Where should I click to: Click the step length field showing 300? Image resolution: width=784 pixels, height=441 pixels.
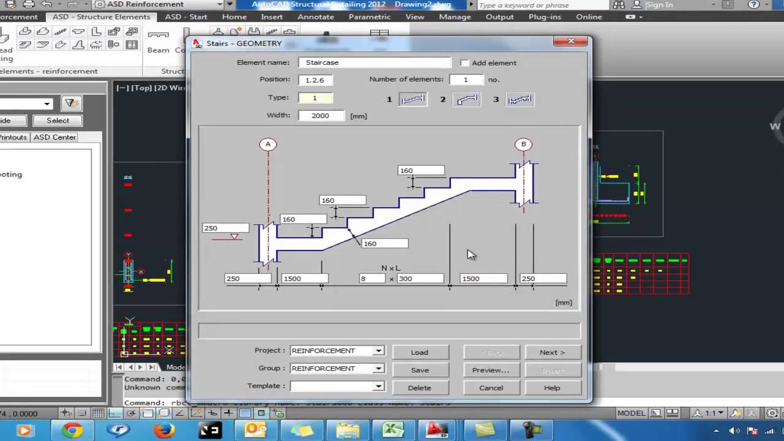420,279
